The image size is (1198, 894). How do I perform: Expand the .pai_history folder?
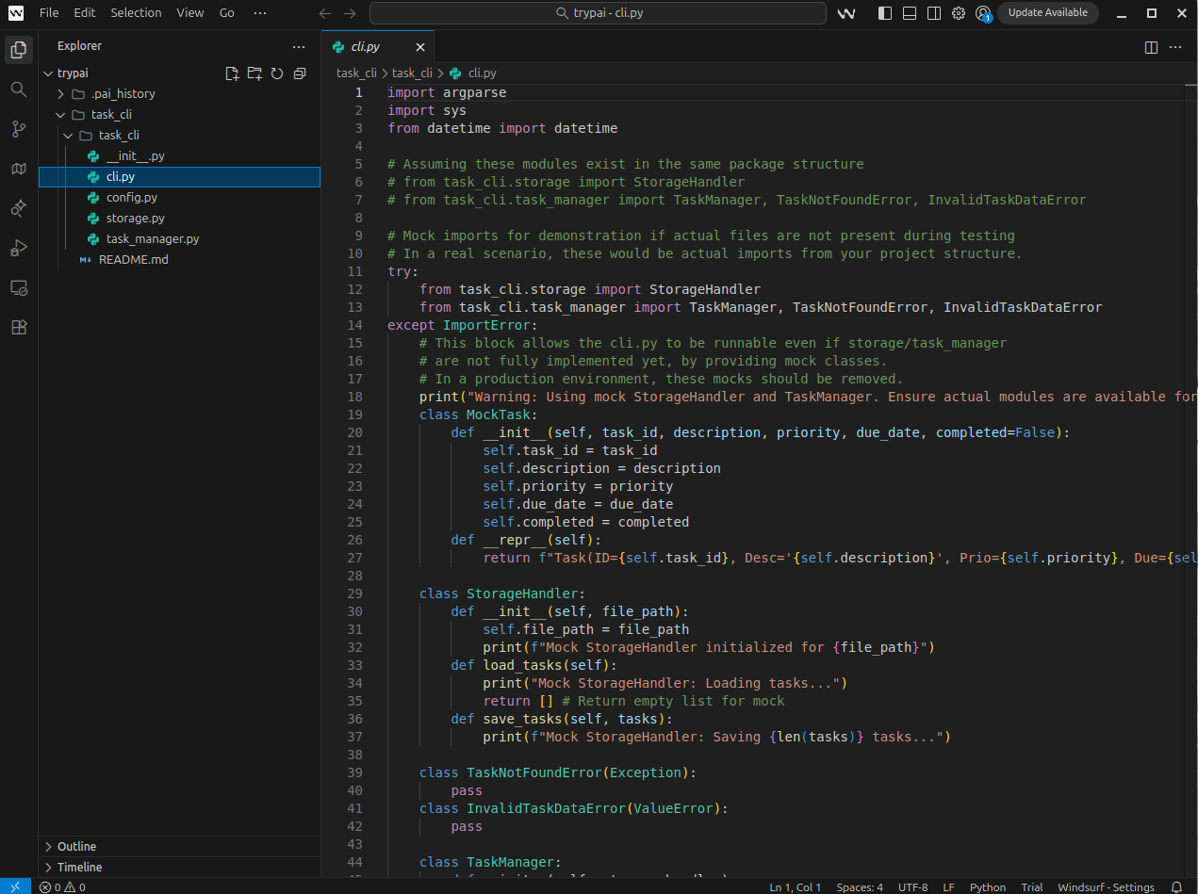[123, 94]
